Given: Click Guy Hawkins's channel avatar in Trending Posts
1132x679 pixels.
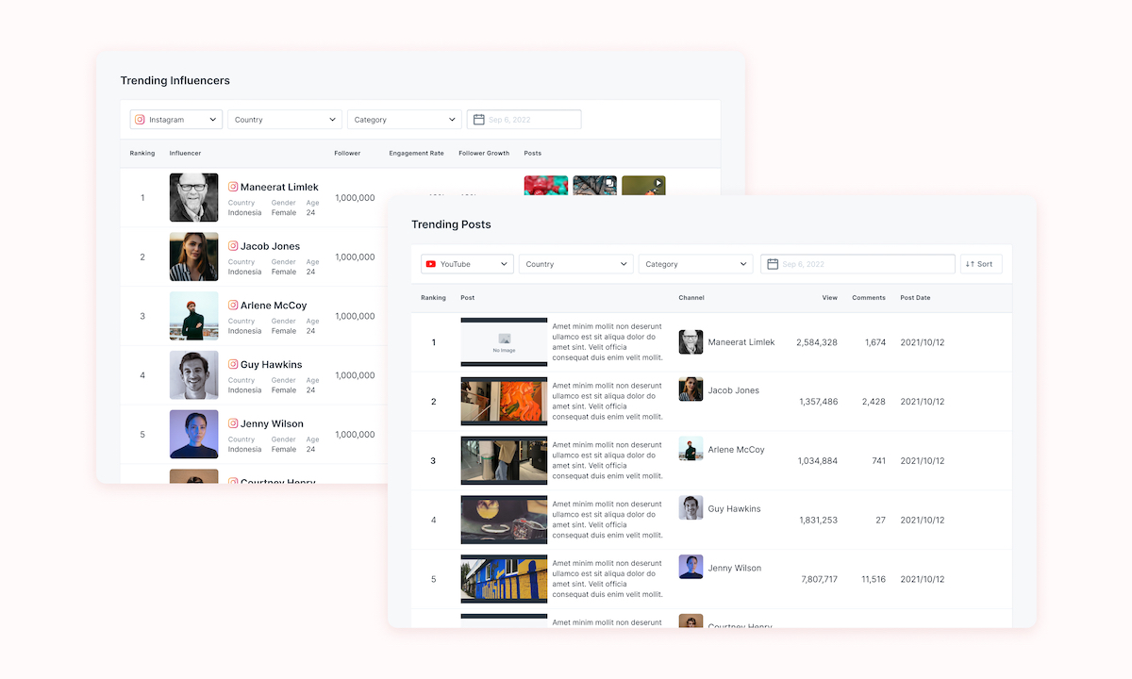Looking at the screenshot, I should [691, 508].
